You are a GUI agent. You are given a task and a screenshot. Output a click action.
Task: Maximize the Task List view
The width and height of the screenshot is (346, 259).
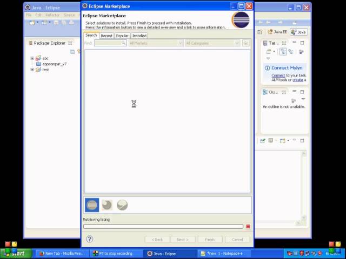coord(302,43)
